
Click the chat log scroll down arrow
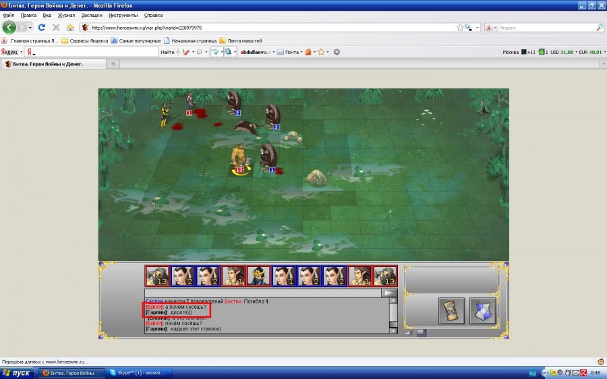pos(393,330)
